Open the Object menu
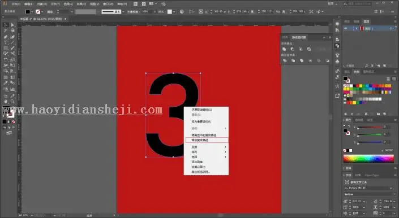399x218 pixels. (42, 4)
